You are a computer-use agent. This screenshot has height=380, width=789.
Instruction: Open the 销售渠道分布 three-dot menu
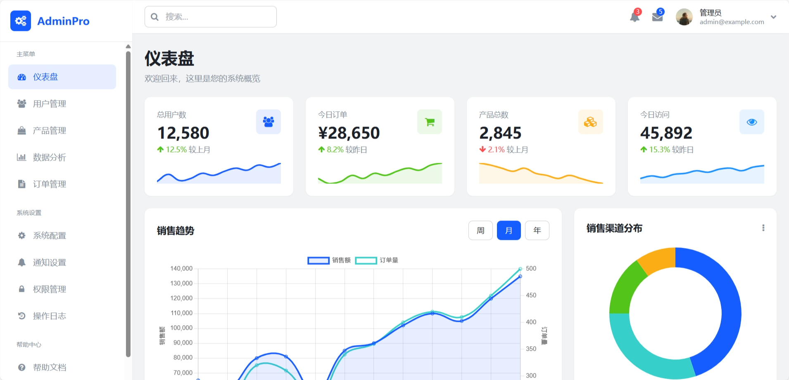click(x=763, y=228)
